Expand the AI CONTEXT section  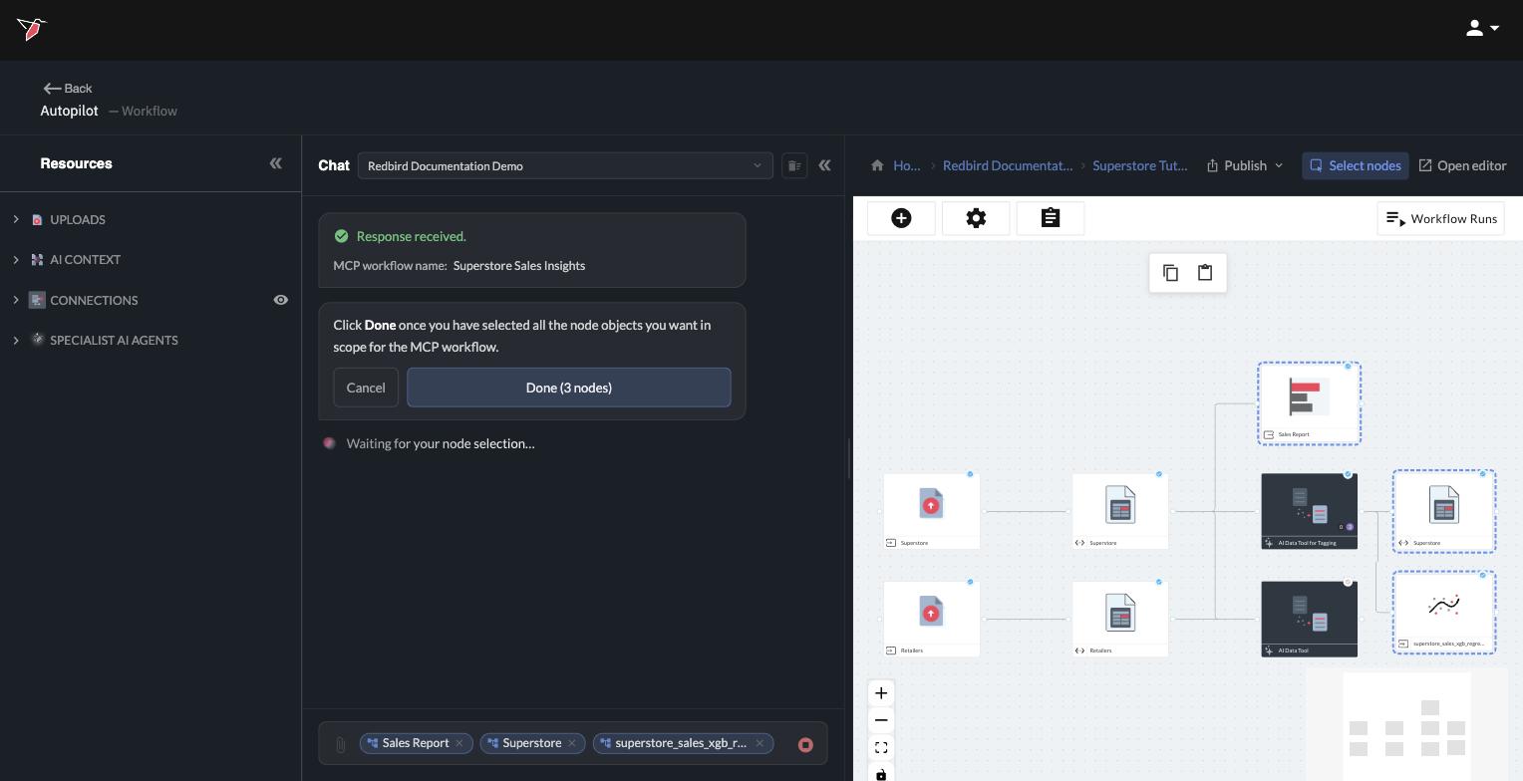coord(16,260)
